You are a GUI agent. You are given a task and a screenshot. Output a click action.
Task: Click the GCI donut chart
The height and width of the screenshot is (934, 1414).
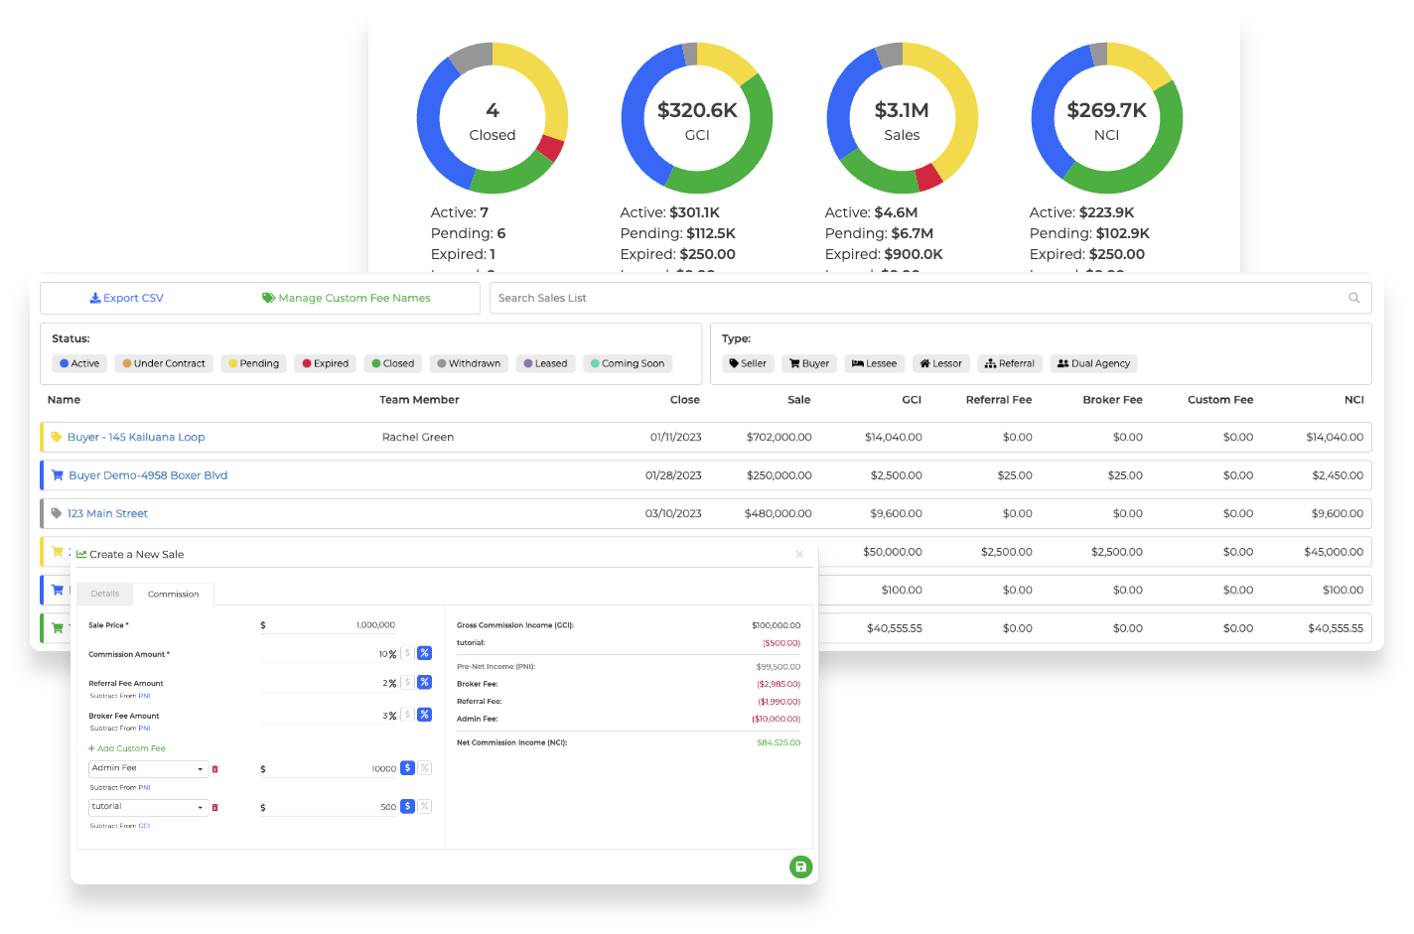[697, 118]
